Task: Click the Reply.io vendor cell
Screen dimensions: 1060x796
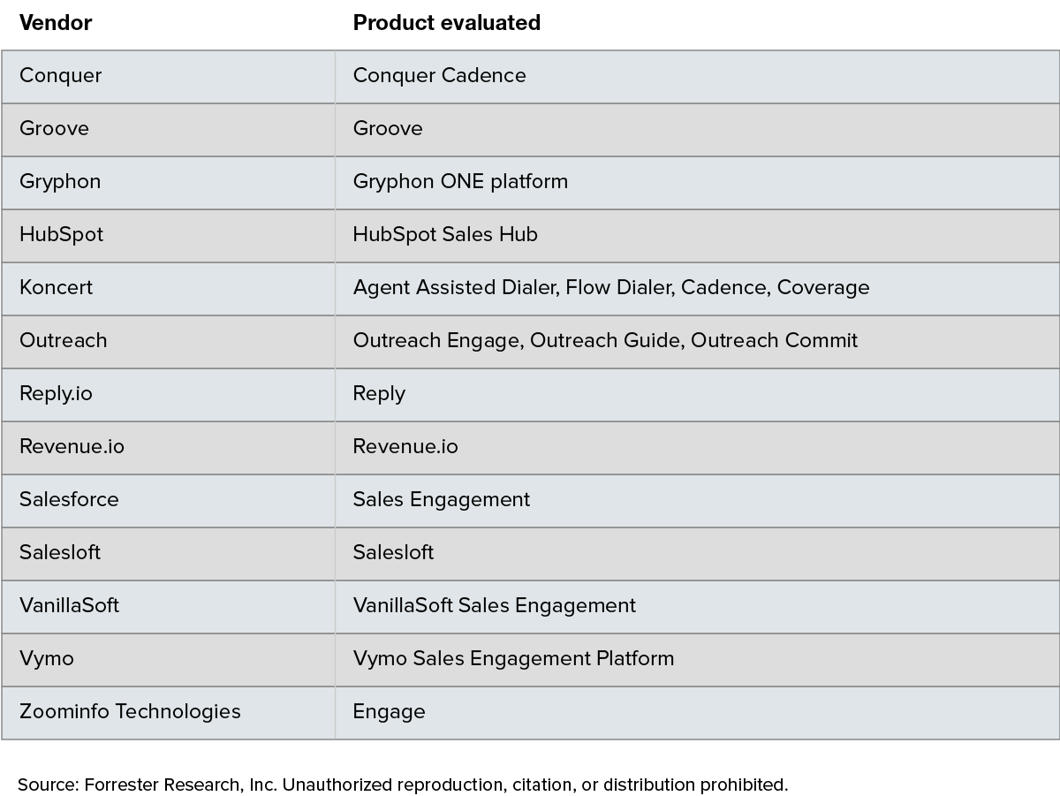Action: (168, 395)
